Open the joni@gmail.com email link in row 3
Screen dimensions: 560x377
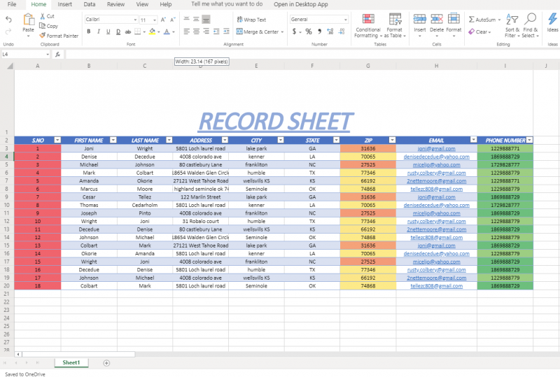436,148
